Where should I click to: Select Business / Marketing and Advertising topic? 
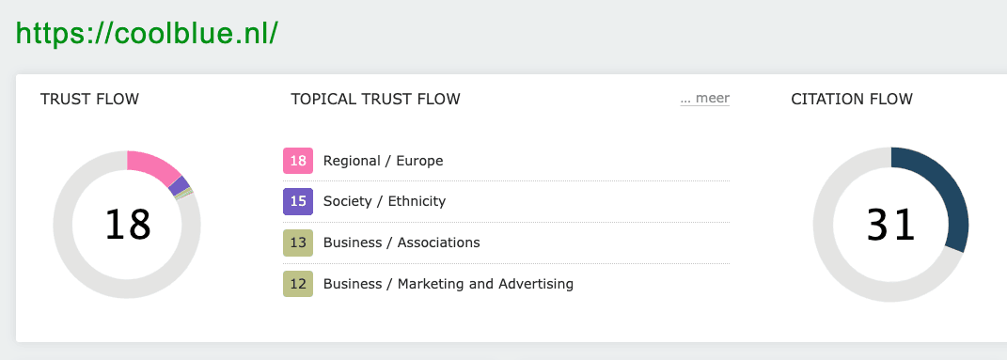(448, 284)
